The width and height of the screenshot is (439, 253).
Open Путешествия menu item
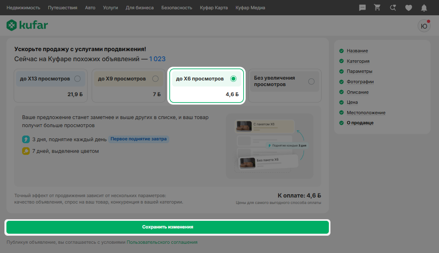[x=62, y=8]
